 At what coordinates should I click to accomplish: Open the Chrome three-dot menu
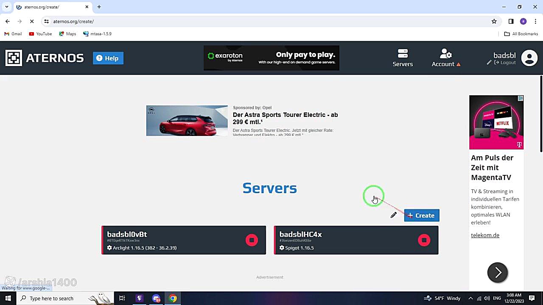(x=536, y=21)
